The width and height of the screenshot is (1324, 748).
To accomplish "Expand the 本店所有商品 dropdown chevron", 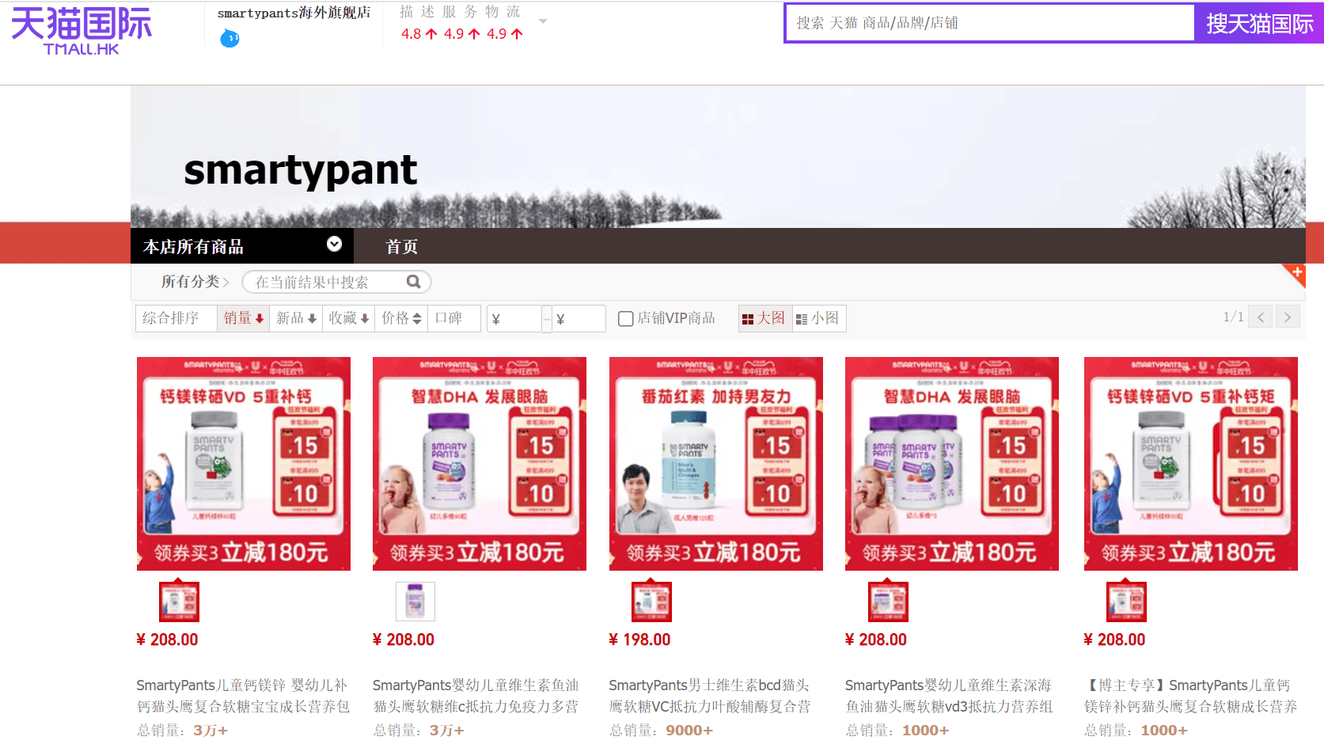I will pos(335,244).
